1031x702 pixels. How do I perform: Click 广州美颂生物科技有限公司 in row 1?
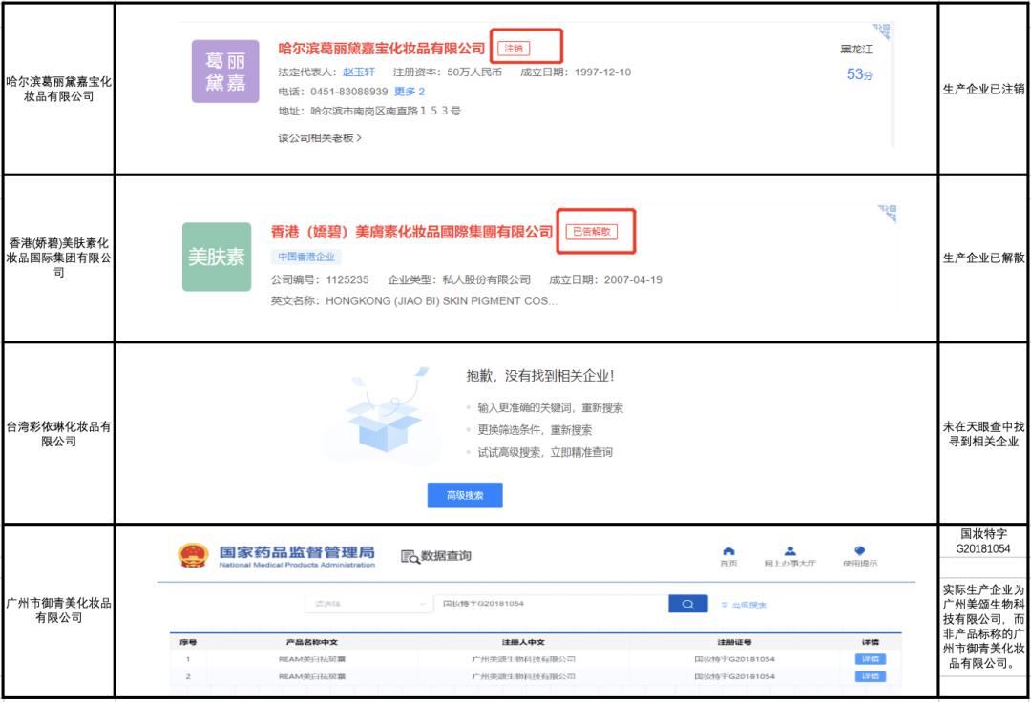point(523,659)
